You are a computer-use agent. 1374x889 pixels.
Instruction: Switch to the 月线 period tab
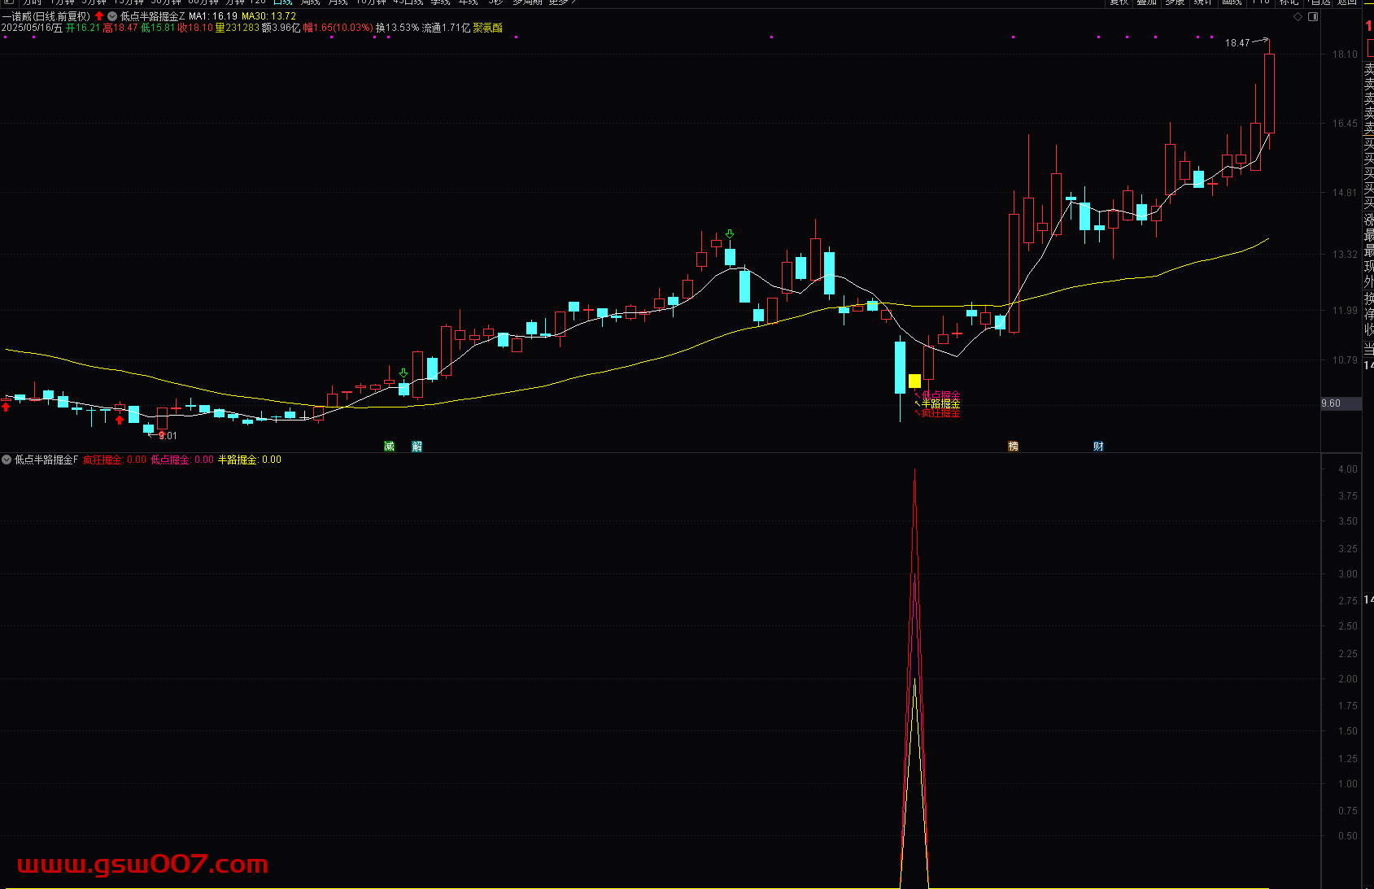pyautogui.click(x=338, y=2)
